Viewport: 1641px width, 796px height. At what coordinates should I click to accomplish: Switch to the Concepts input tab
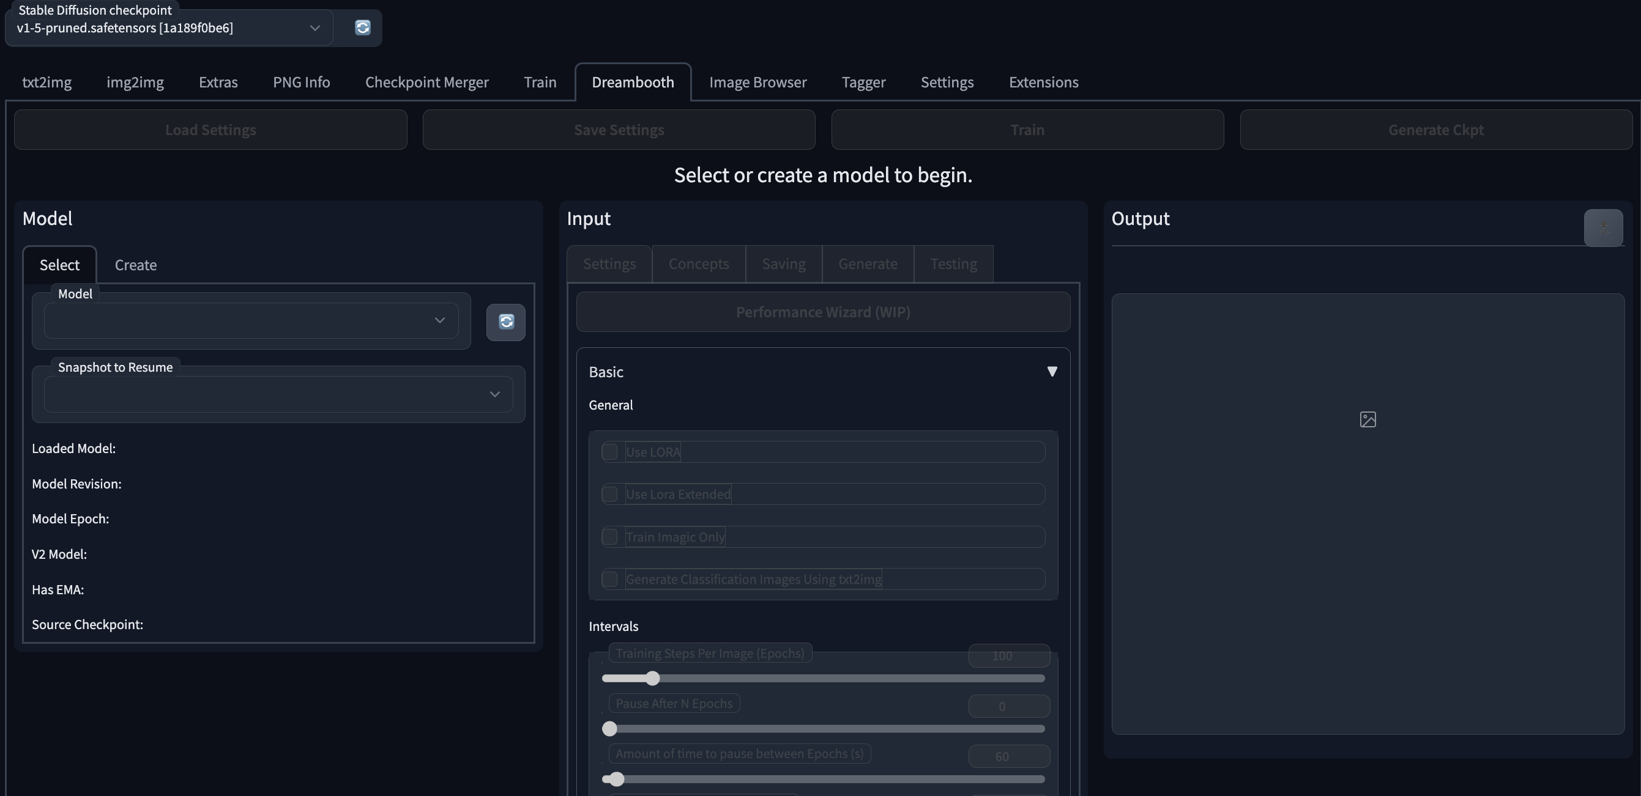tap(698, 263)
